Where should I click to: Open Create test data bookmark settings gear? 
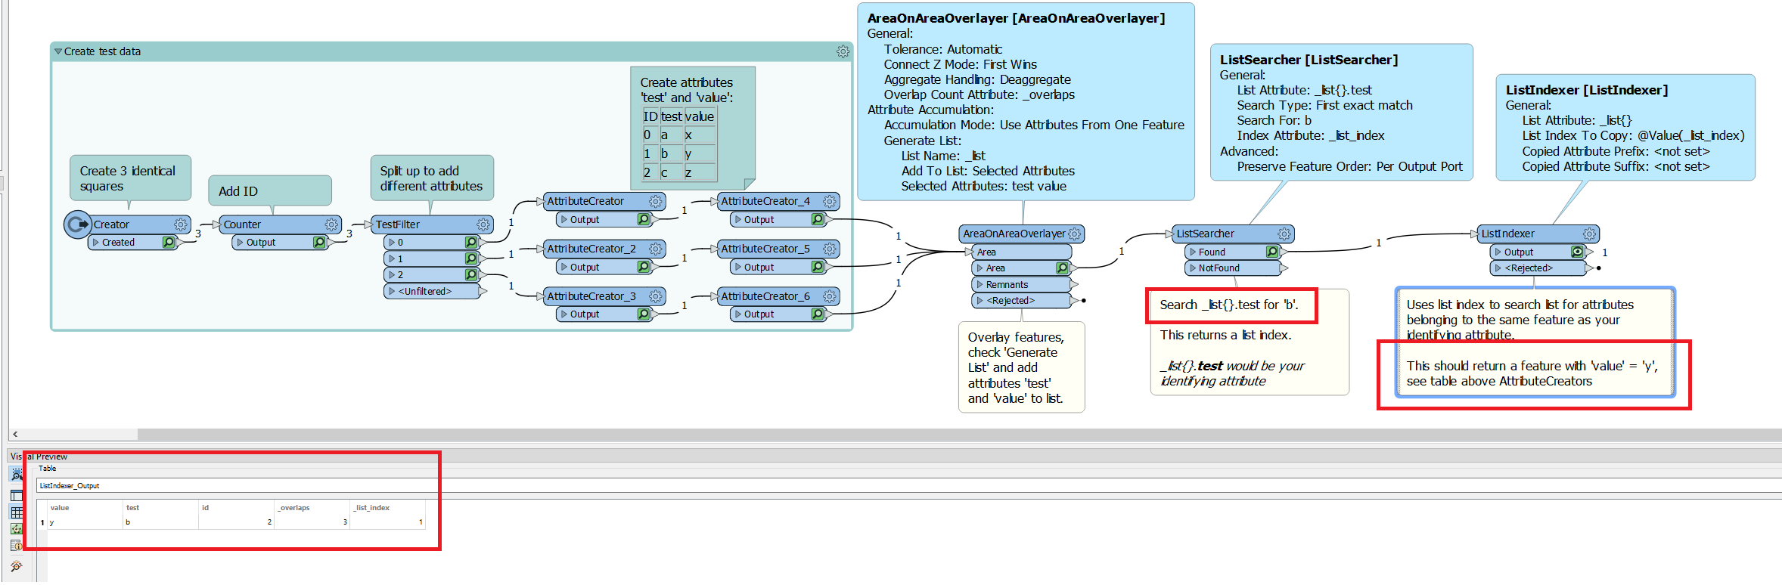pyautogui.click(x=843, y=51)
